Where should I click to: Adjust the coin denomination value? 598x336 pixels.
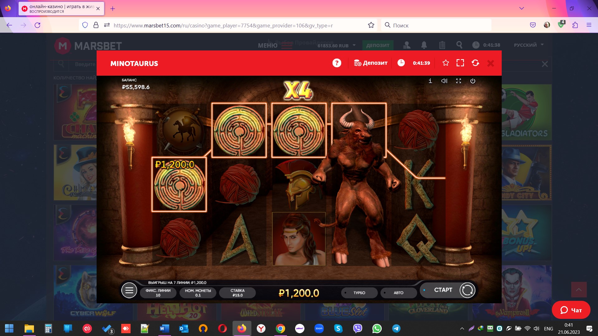coord(198,293)
